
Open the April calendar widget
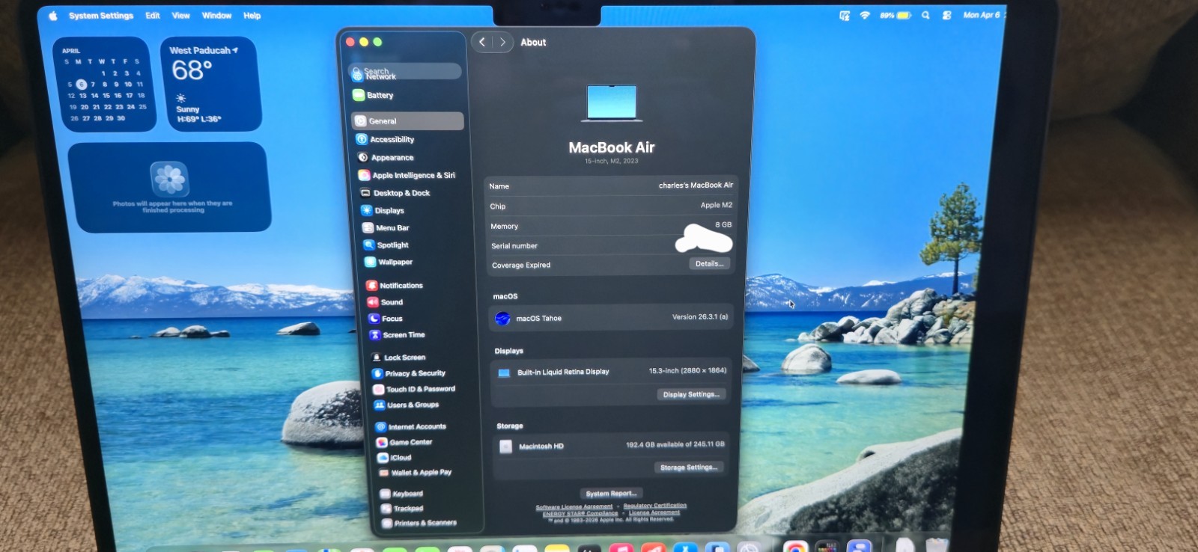[105, 85]
